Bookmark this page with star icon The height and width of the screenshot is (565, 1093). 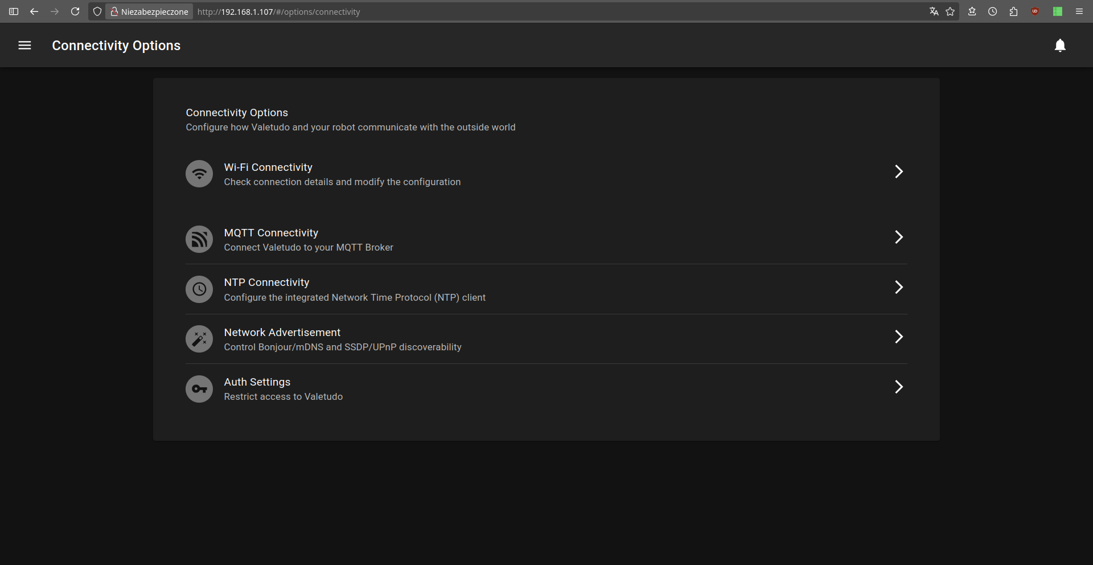950,11
